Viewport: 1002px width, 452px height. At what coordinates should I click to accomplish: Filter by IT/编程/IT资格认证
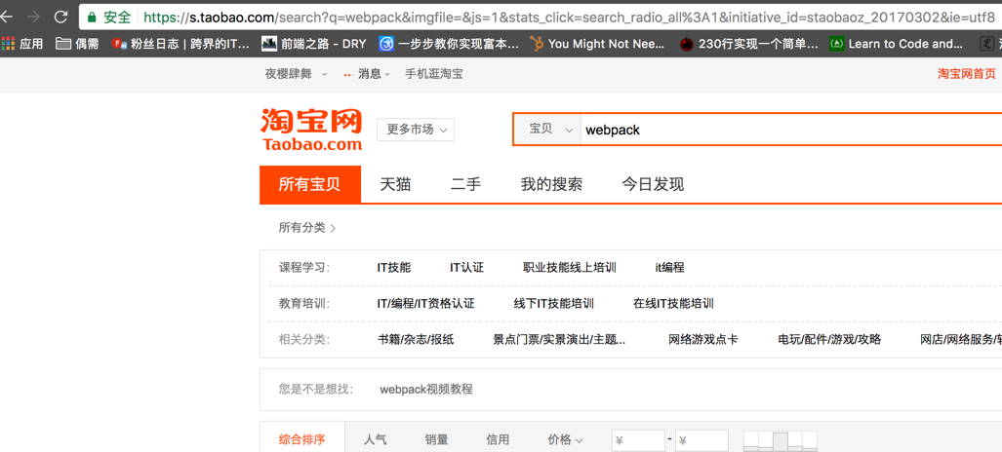pos(425,303)
